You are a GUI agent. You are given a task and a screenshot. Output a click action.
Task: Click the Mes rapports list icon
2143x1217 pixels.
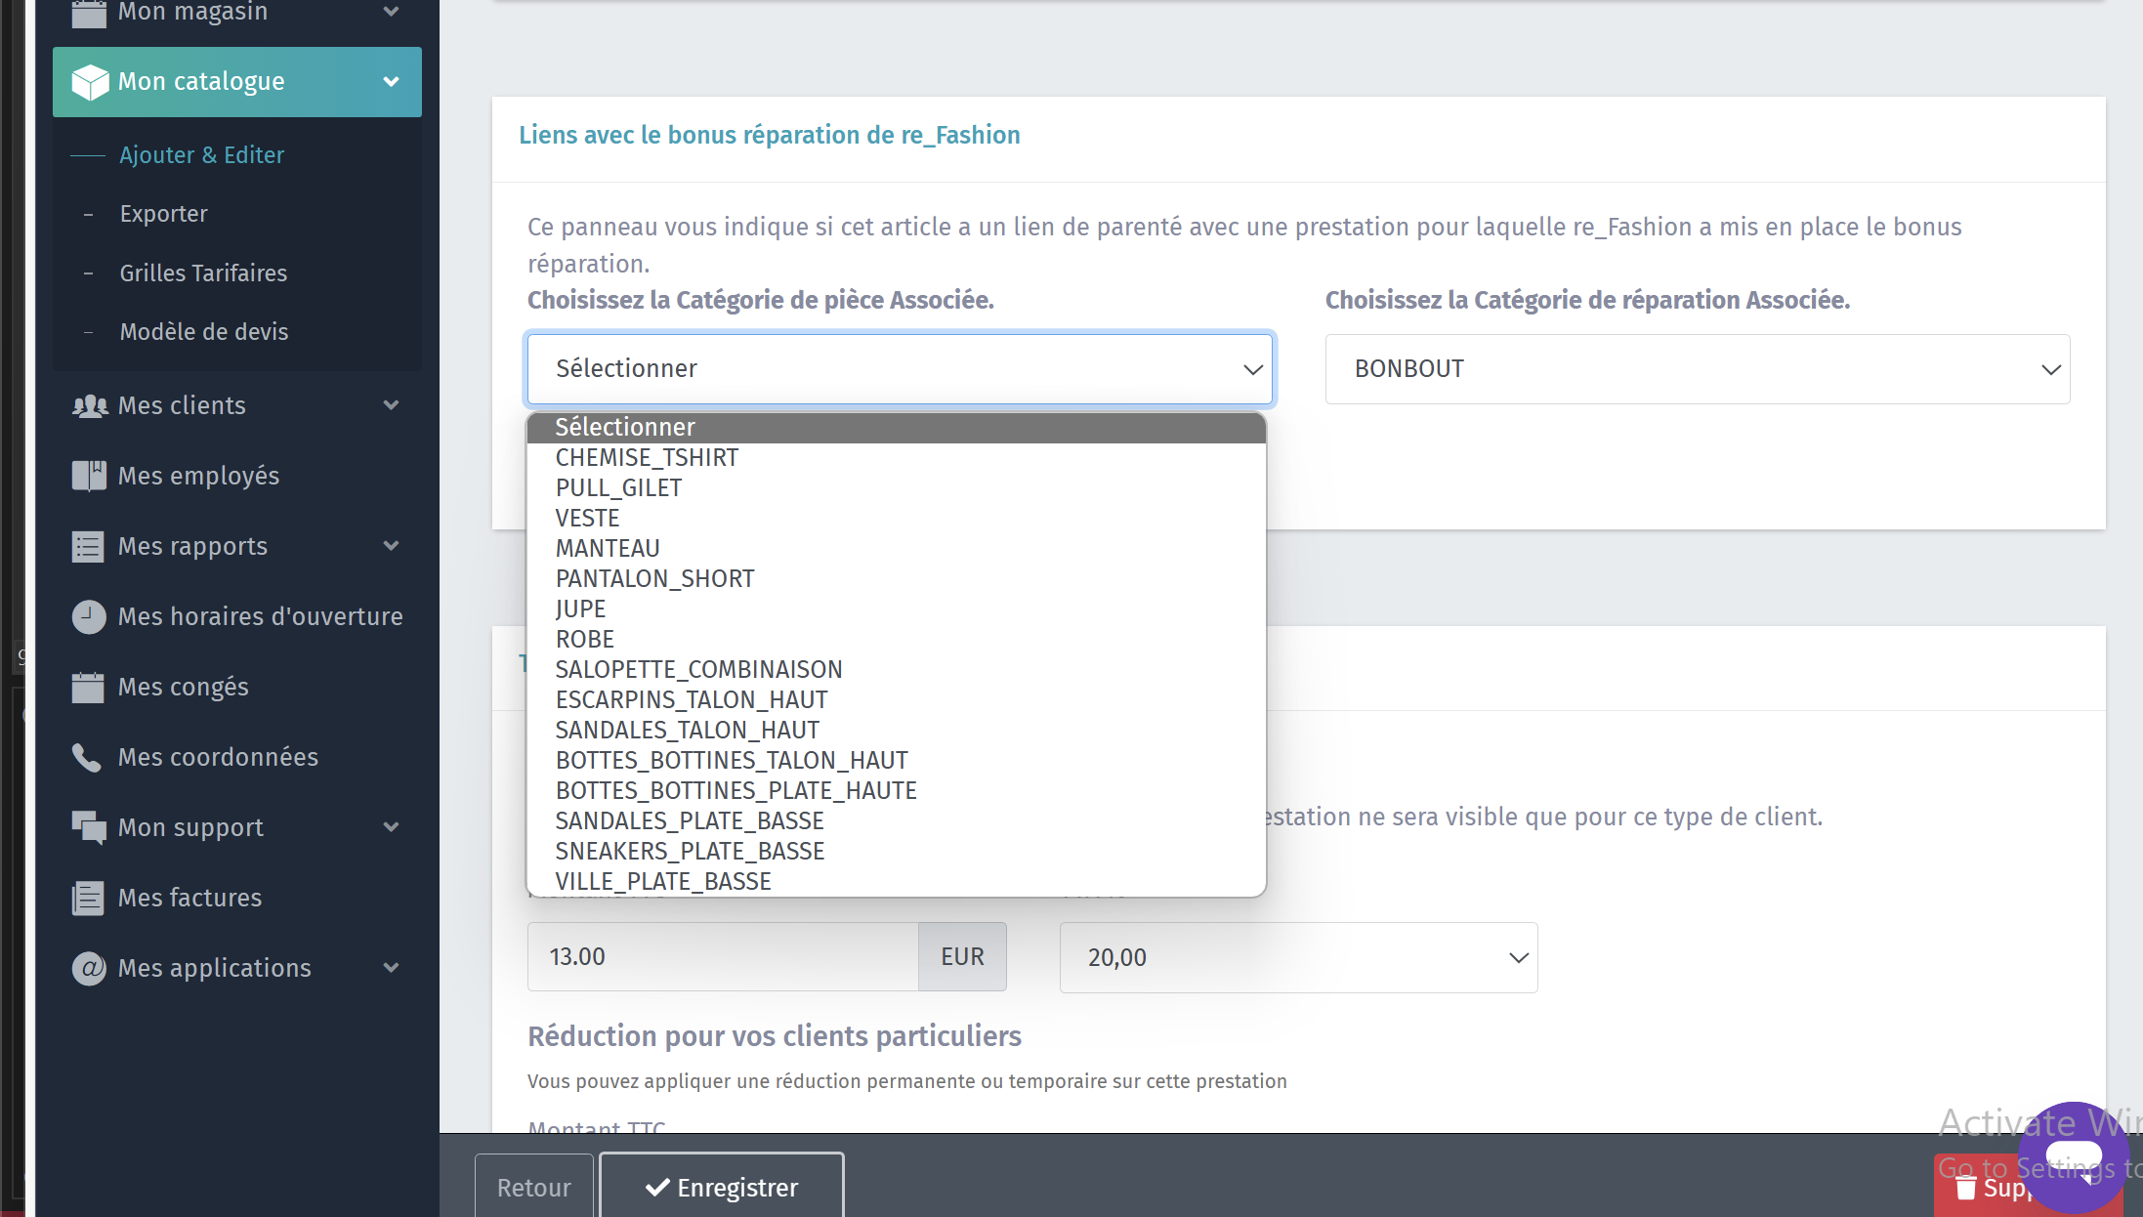(88, 546)
